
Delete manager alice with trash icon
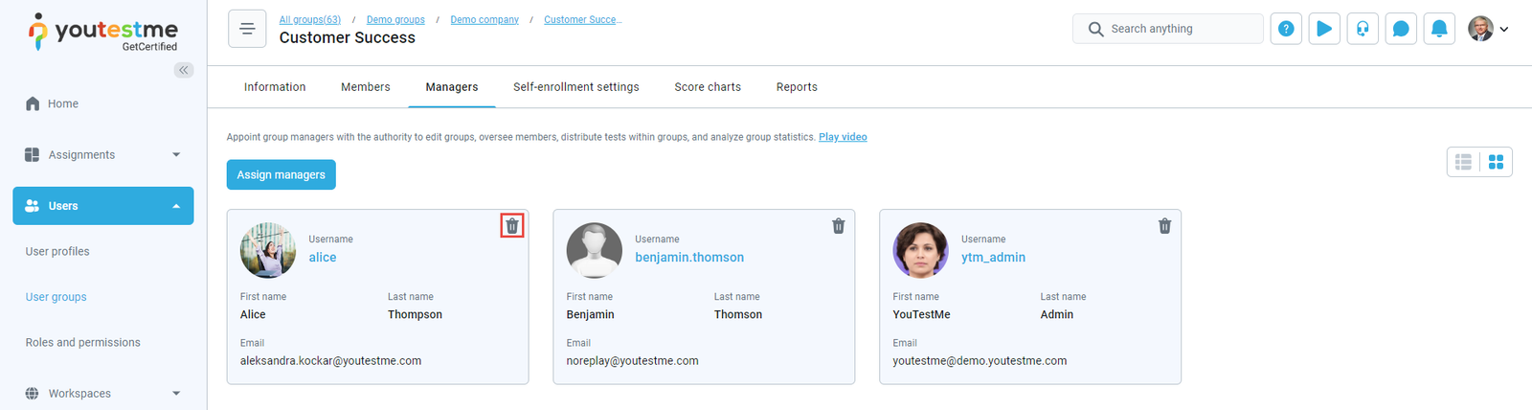click(x=512, y=226)
